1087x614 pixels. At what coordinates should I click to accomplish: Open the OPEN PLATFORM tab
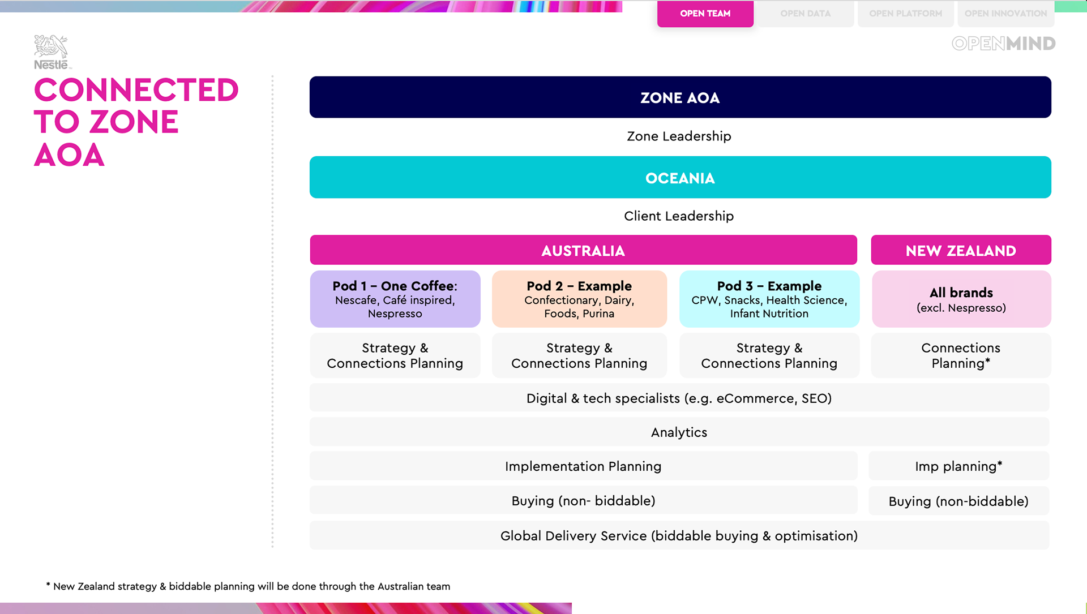pyautogui.click(x=905, y=14)
